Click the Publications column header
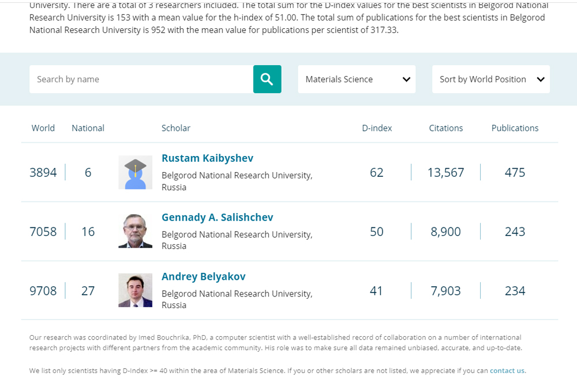The height and width of the screenshot is (384, 577). coord(515,128)
